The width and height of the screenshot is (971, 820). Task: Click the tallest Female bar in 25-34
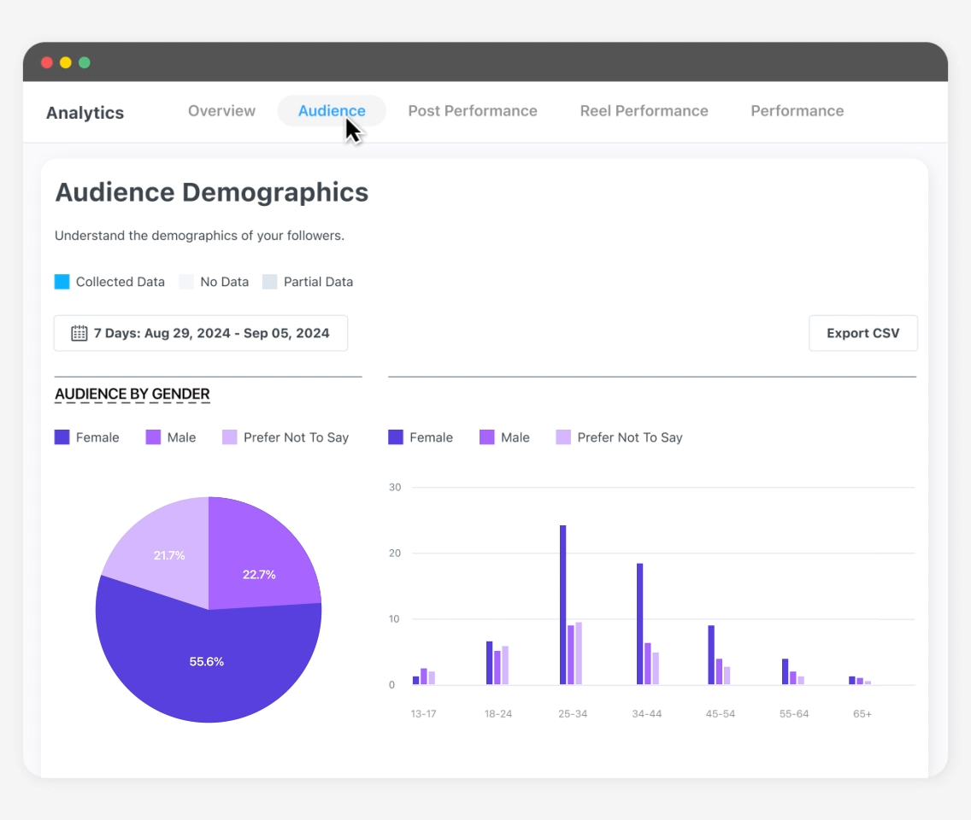click(563, 605)
